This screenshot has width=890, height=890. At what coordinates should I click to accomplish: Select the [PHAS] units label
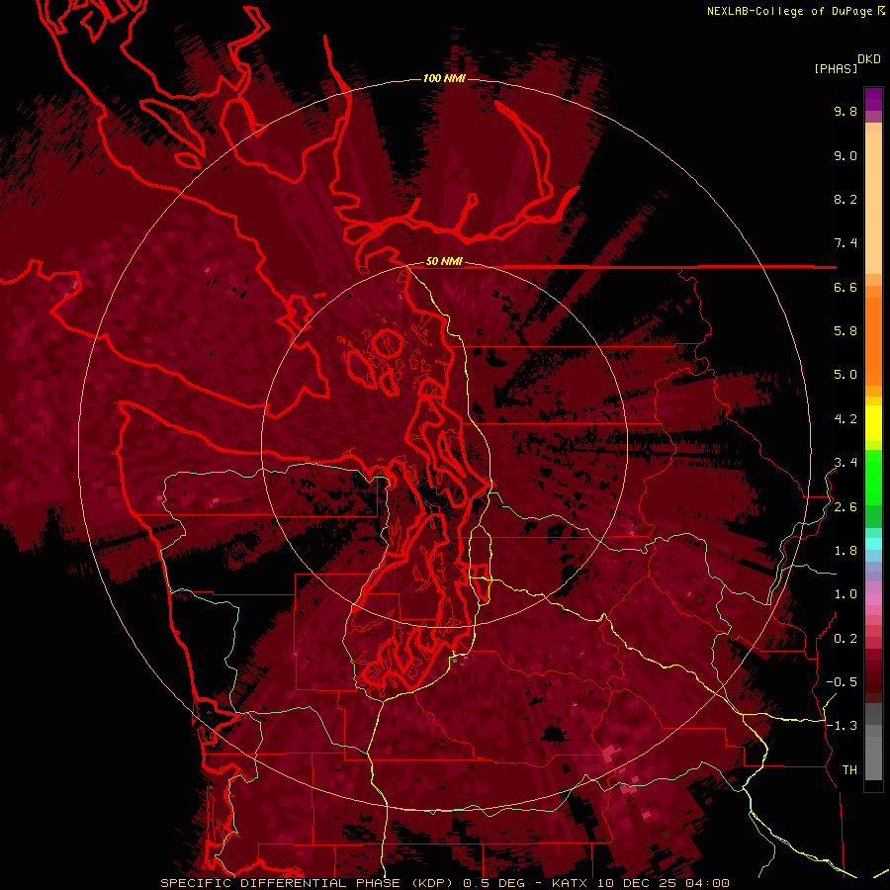(836, 68)
